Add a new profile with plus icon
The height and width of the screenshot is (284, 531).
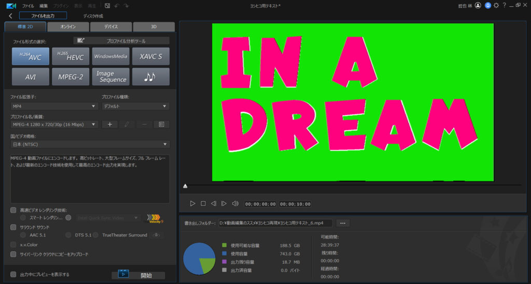click(110, 125)
